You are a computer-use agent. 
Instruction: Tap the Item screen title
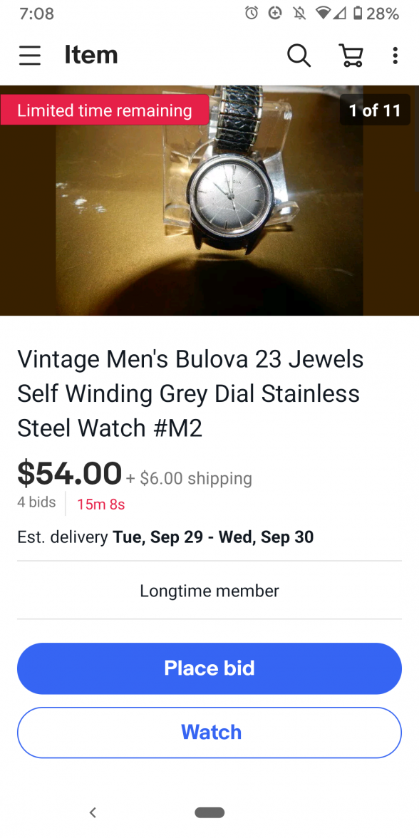point(91,55)
